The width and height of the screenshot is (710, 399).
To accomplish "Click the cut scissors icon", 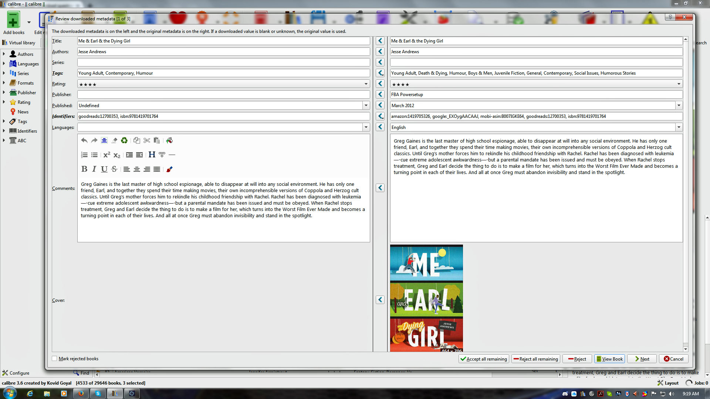I will tap(147, 140).
